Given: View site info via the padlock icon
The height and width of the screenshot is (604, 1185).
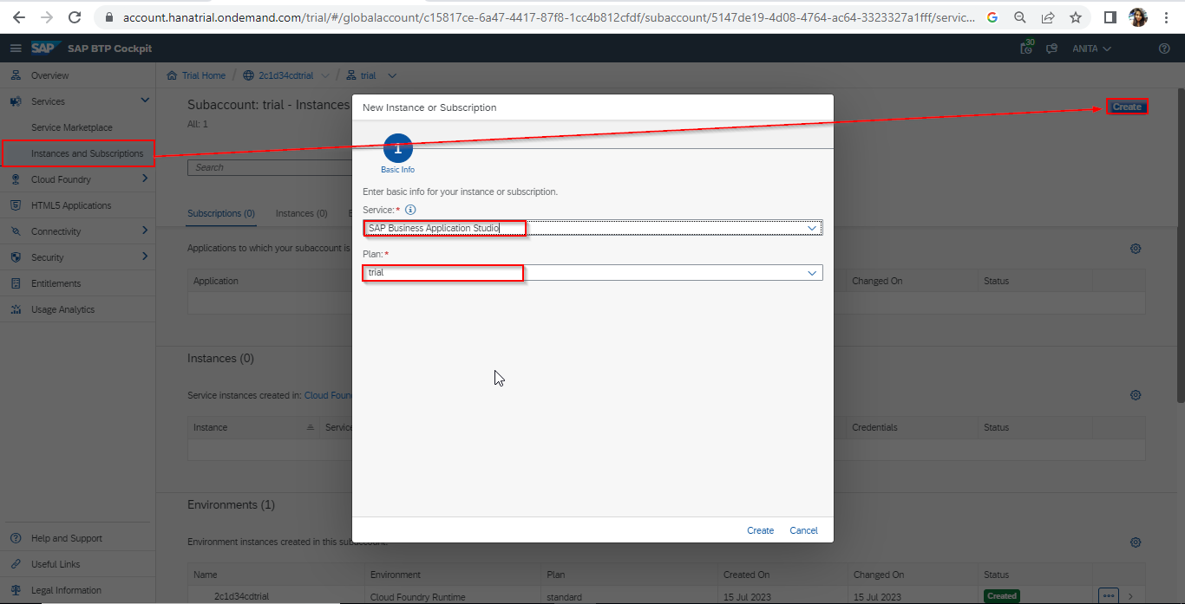Looking at the screenshot, I should [109, 17].
